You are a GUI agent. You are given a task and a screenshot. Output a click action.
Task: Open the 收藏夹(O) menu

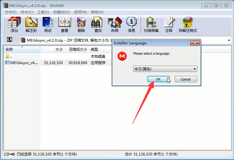61,12
